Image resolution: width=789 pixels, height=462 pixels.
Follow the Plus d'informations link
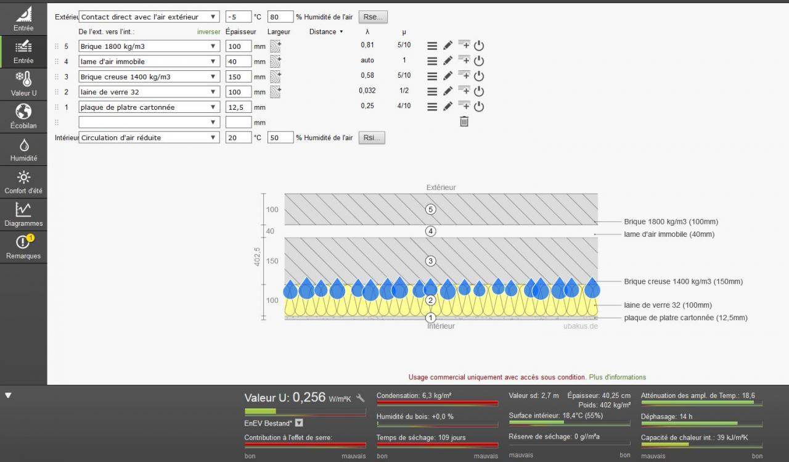tap(618, 377)
